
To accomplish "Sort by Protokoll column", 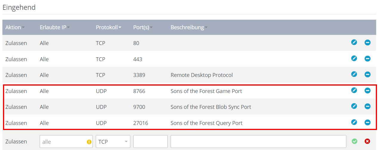I will [109, 27].
